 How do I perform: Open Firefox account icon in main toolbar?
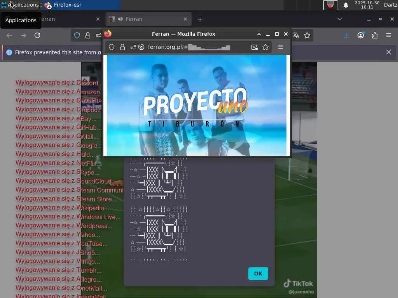pos(361,35)
